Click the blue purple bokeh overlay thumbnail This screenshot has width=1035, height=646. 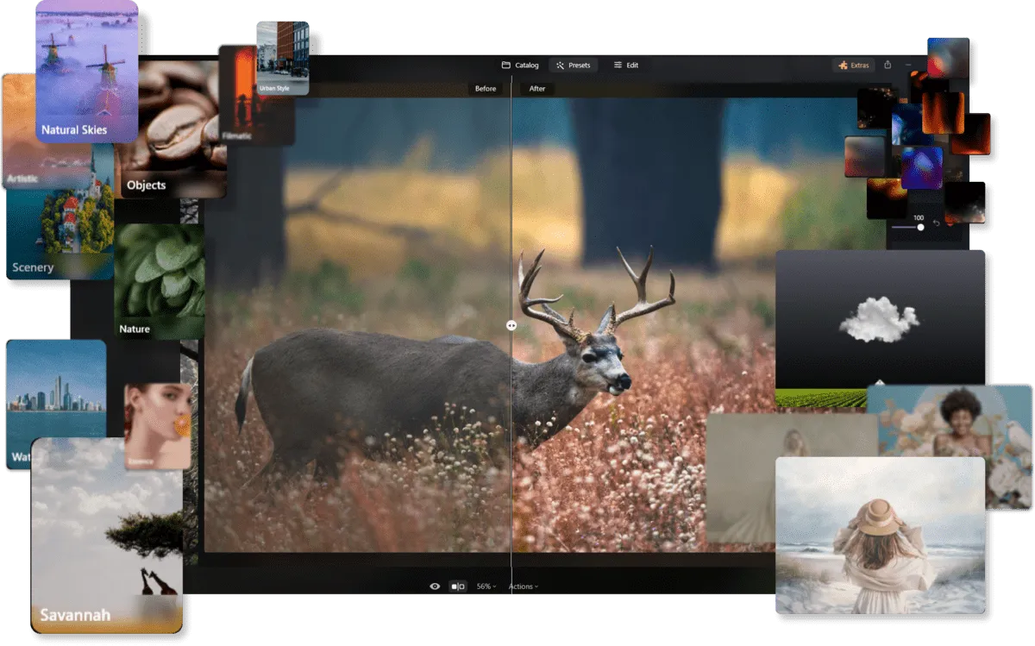tap(922, 168)
